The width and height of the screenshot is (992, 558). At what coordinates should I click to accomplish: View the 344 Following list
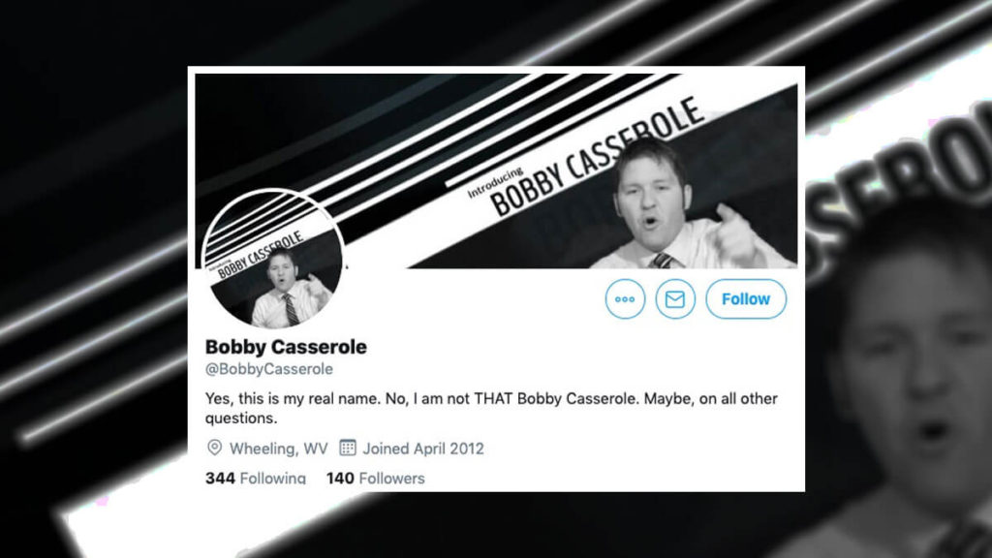pos(256,479)
